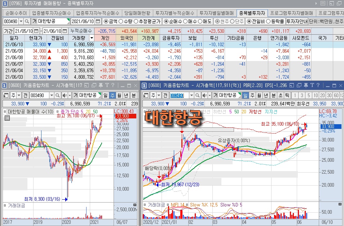The image size is (344, 226).
Task: Click the window layout icon in the left chart title bar
Action: (x=87, y=85)
